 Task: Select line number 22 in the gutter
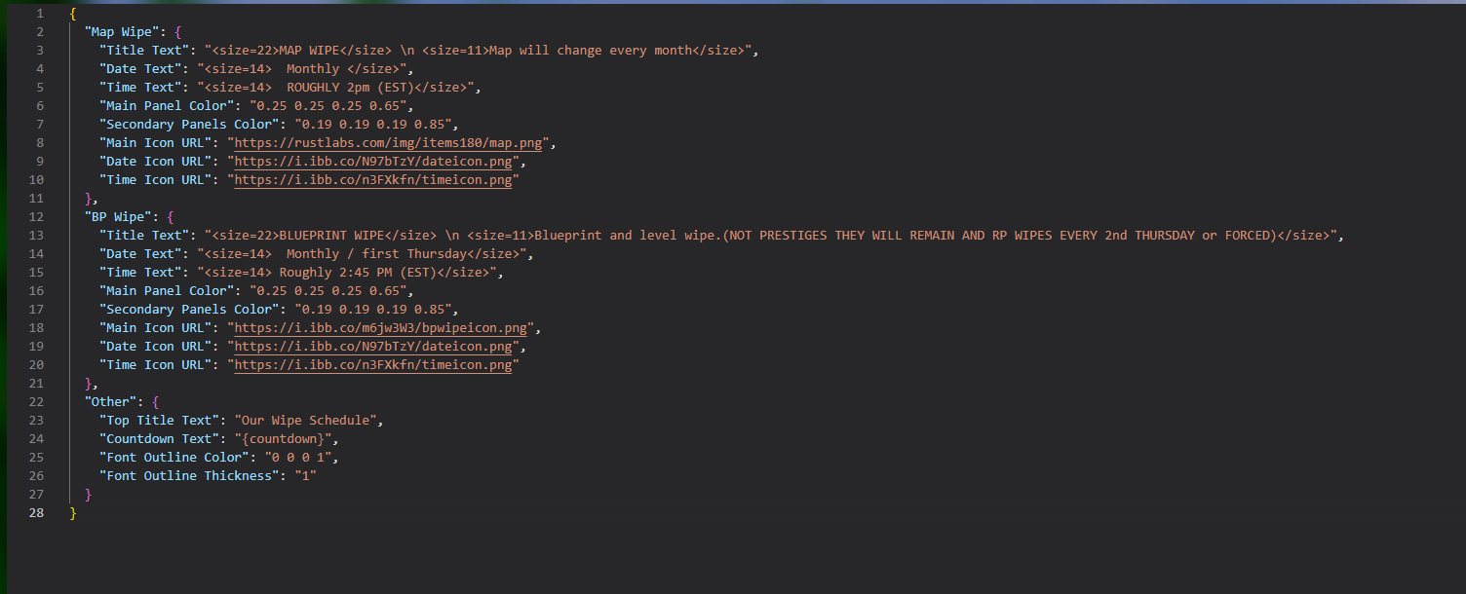[x=36, y=401]
